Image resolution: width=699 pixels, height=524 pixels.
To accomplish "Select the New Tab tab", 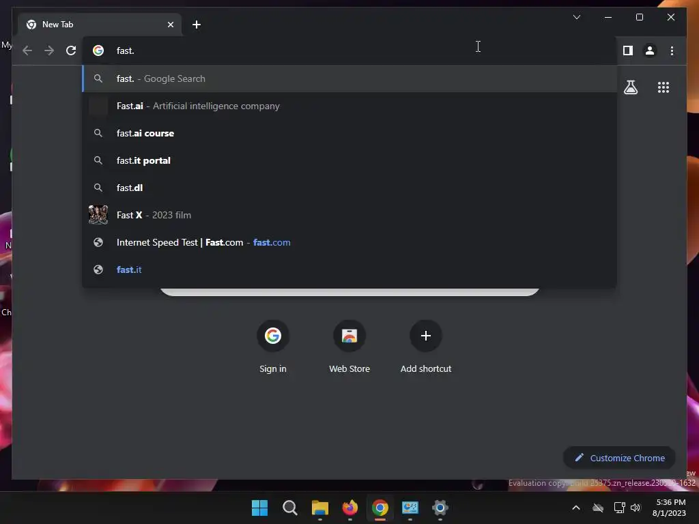I will [x=100, y=25].
